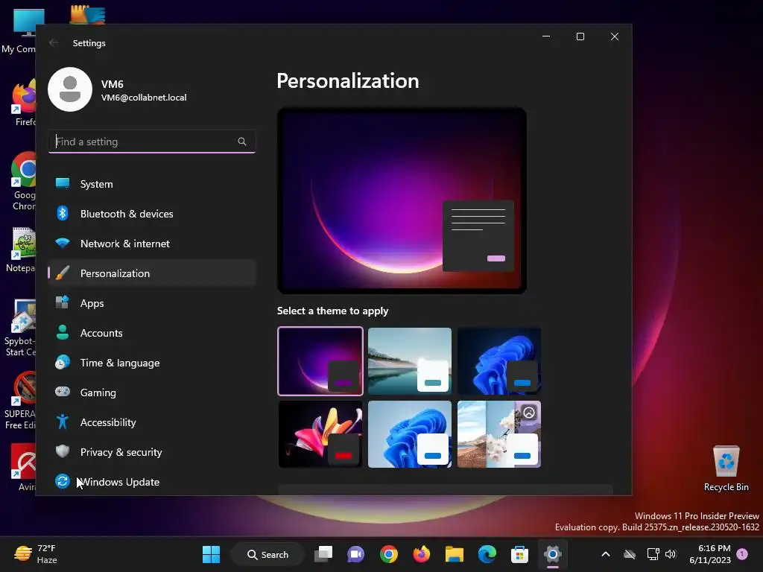
Task: Launch Firefox from the taskbar
Action: coord(422,554)
